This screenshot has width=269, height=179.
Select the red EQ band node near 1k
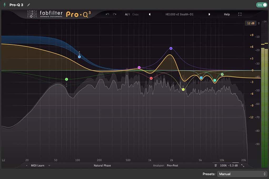pyautogui.click(x=151, y=78)
